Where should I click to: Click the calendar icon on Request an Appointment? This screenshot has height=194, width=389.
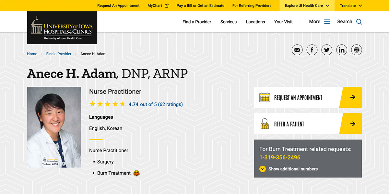265,97
